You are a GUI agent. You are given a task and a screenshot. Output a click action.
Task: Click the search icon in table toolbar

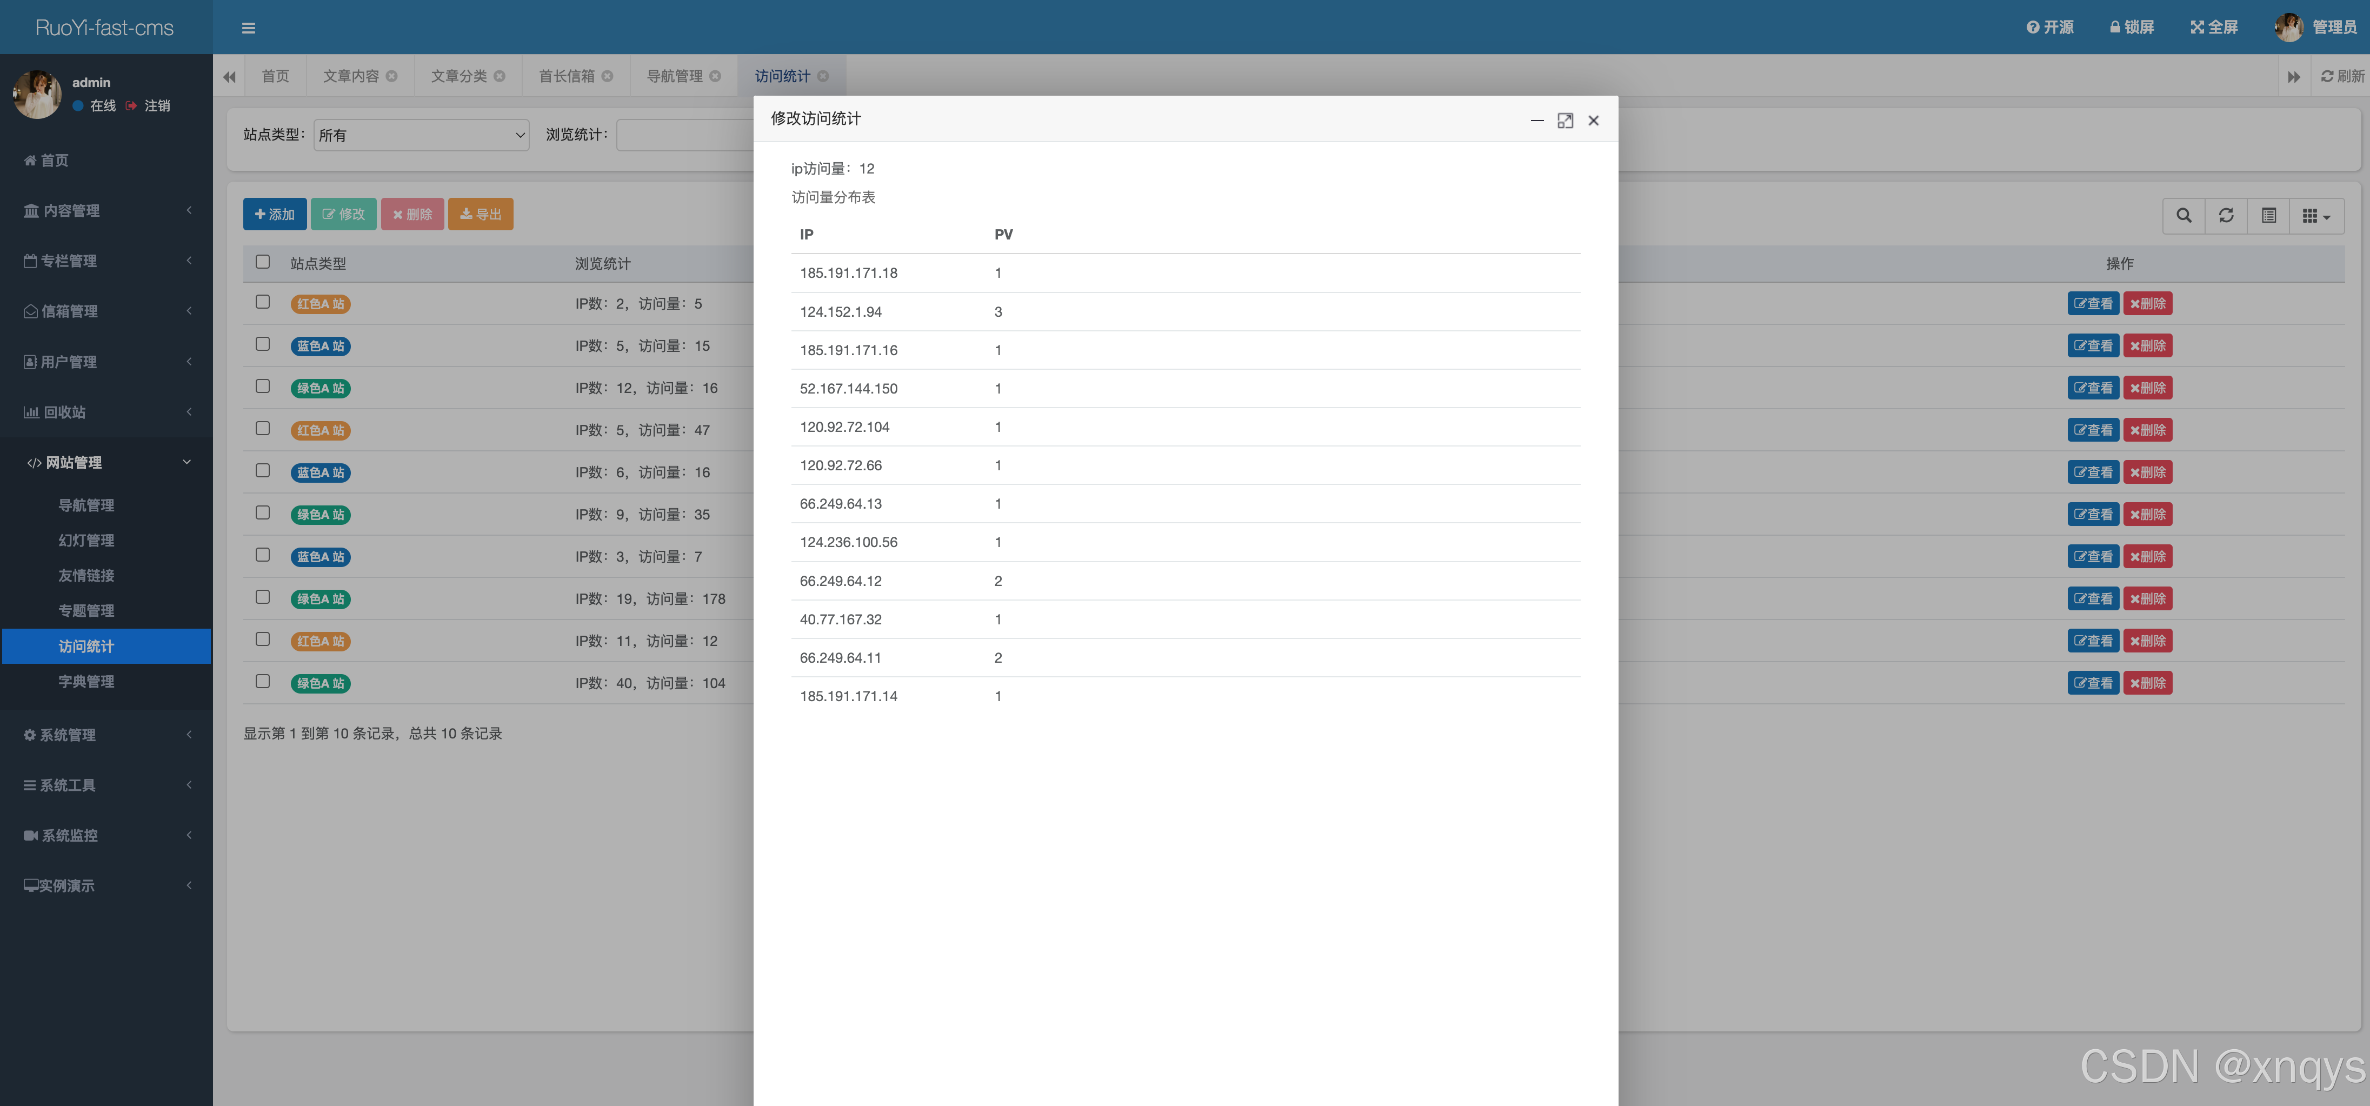click(2183, 215)
